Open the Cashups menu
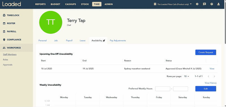Screen dimensions: 226x107 click(x=70, y=4)
